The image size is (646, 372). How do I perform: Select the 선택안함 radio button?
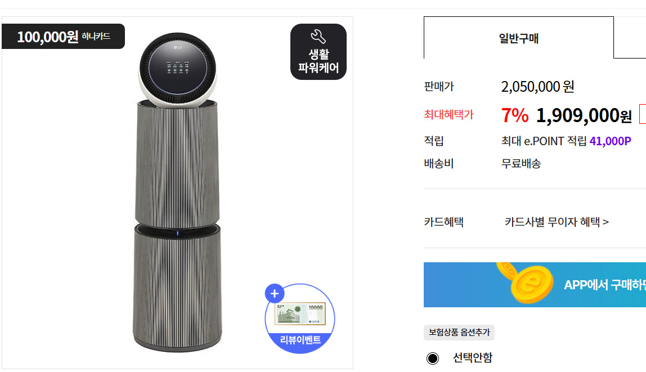pos(433,358)
